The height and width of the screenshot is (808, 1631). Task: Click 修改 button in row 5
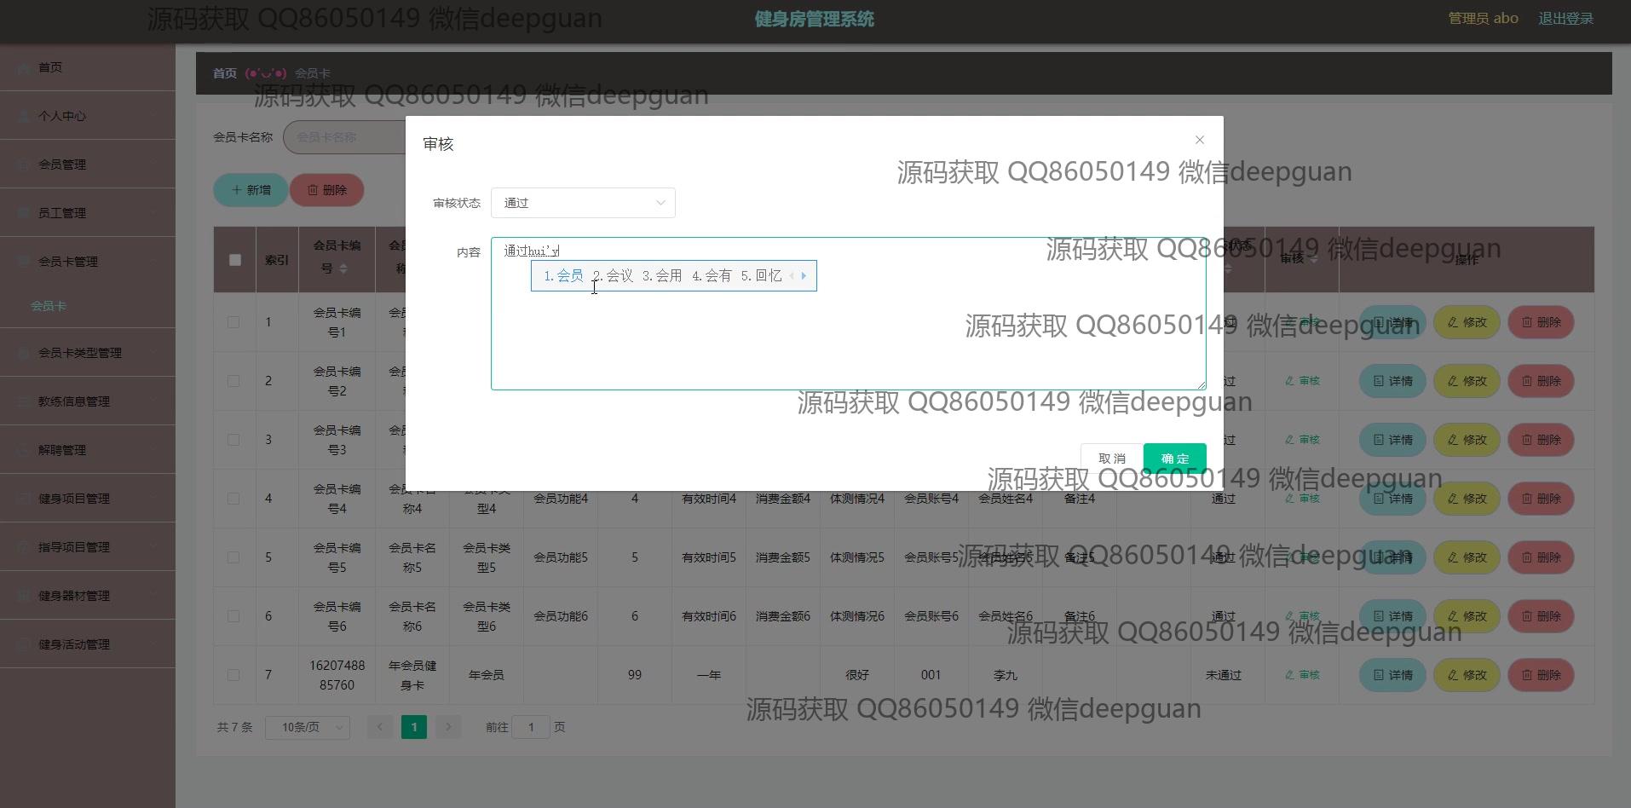[1467, 557]
